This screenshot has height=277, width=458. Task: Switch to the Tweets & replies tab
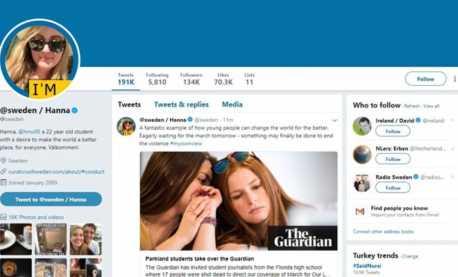(x=181, y=105)
